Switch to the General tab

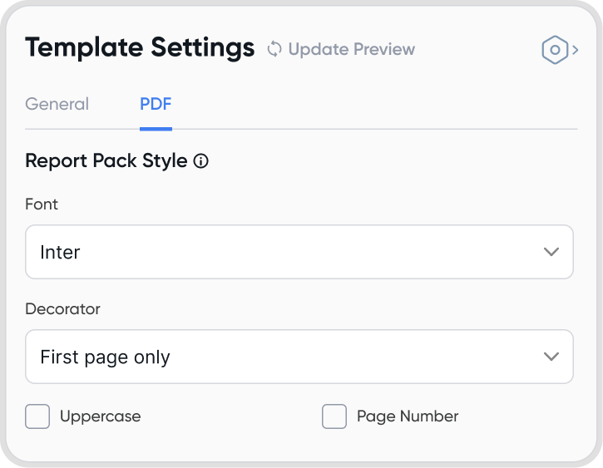[57, 104]
